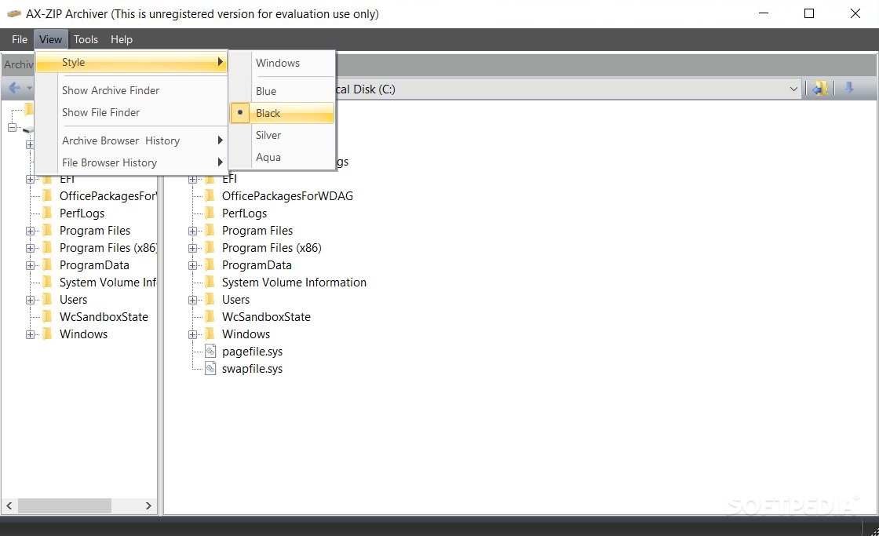The width and height of the screenshot is (879, 536).
Task: Open File Browser History submenu
Action: pos(131,162)
